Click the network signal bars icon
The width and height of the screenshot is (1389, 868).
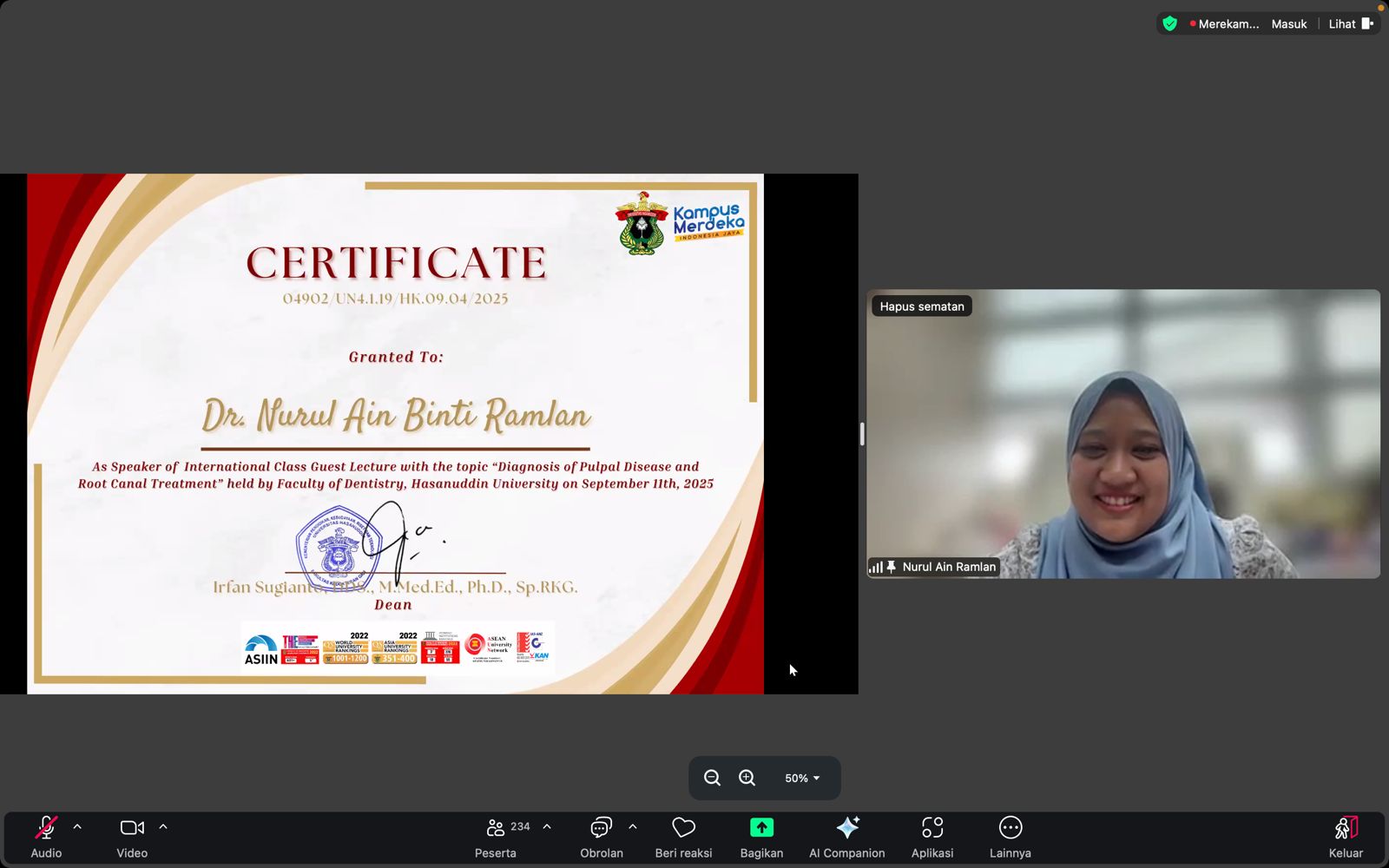876,568
